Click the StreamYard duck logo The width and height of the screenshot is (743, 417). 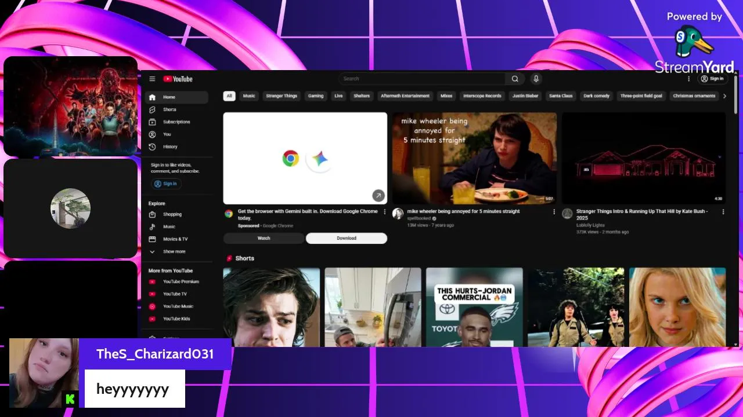point(694,41)
